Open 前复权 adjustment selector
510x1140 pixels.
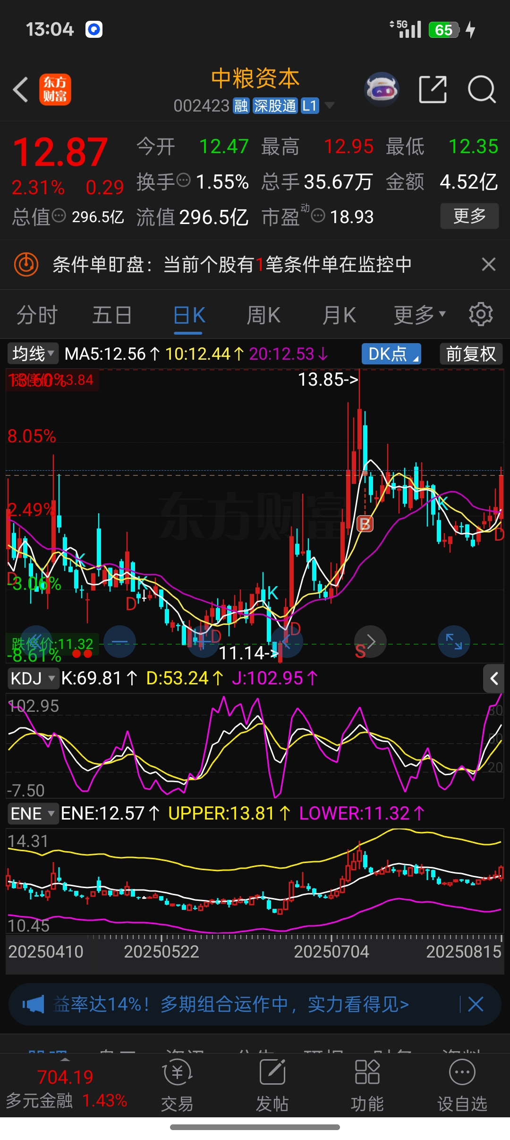(x=471, y=354)
